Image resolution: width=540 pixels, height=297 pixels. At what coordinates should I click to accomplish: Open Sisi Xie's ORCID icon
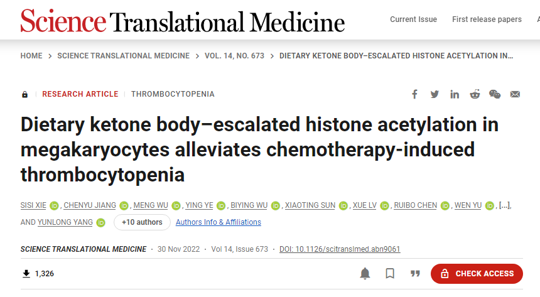pyautogui.click(x=54, y=205)
